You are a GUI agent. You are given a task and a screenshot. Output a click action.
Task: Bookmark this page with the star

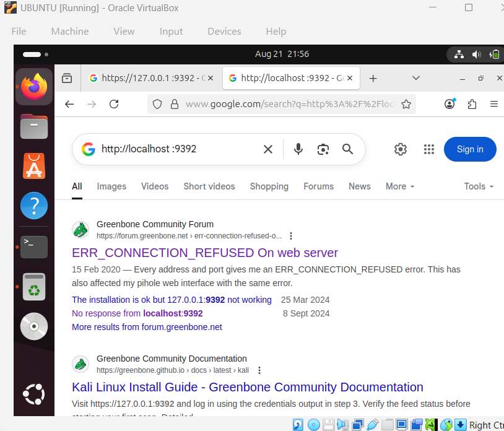pyautogui.click(x=406, y=104)
